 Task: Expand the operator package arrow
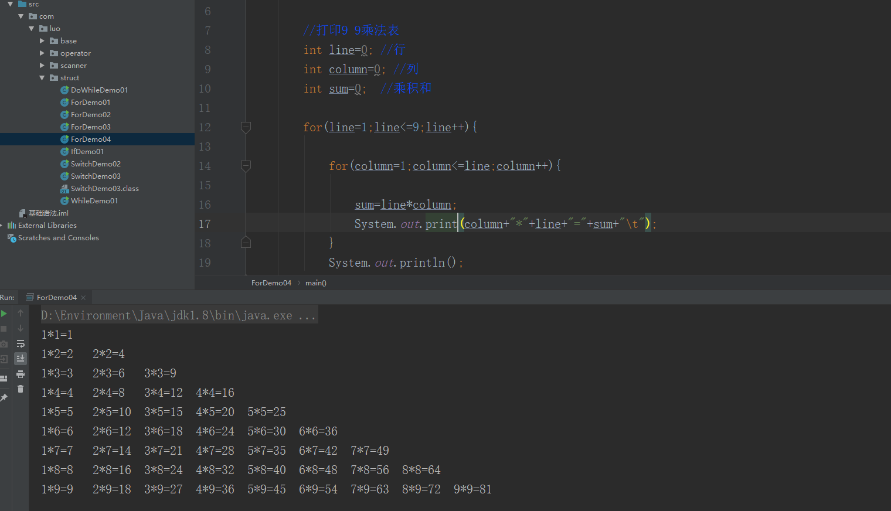[42, 53]
